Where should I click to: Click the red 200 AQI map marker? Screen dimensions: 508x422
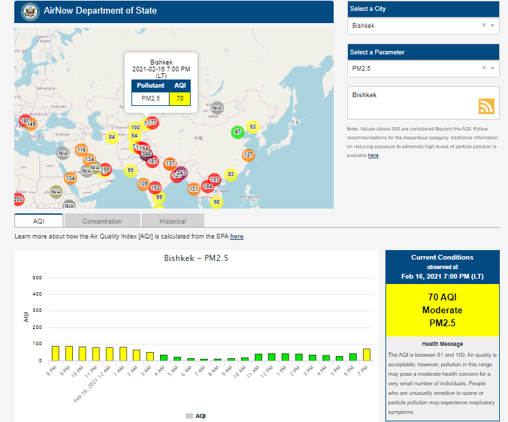18,199
